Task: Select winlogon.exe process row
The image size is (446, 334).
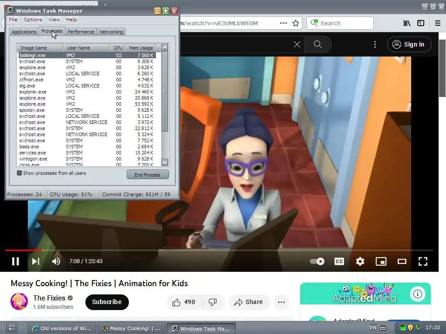Action: [87, 159]
